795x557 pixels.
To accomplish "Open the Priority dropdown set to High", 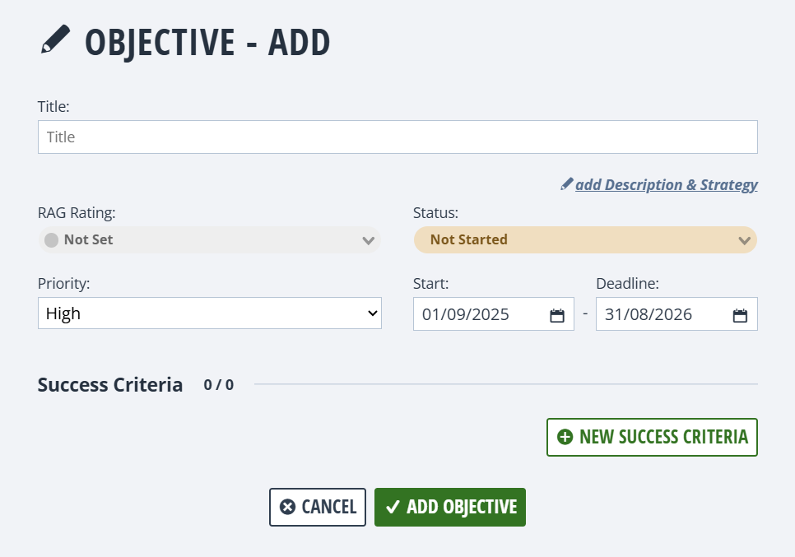I will pyautogui.click(x=210, y=313).
